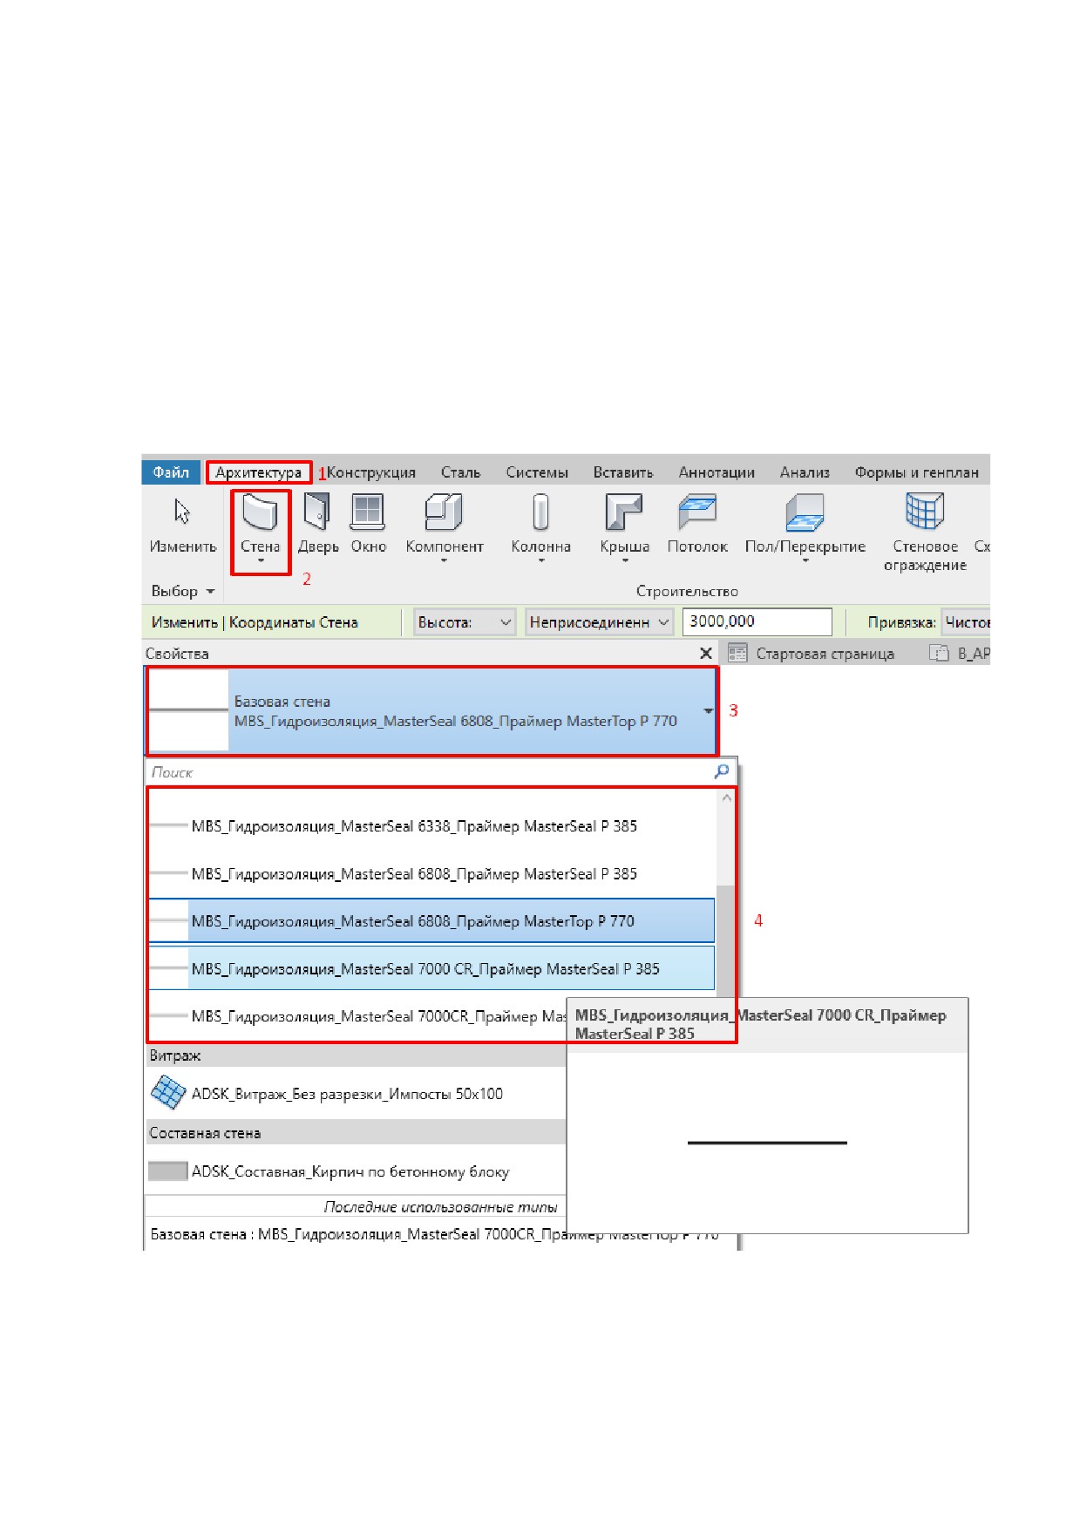Expand the Колонна dropdown arrow
The width and height of the screenshot is (1080, 1527).
coord(540,561)
